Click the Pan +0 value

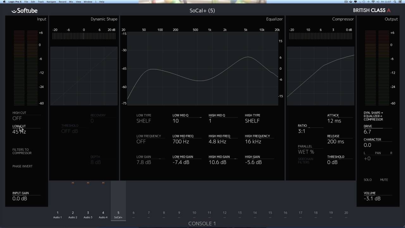click(x=367, y=158)
